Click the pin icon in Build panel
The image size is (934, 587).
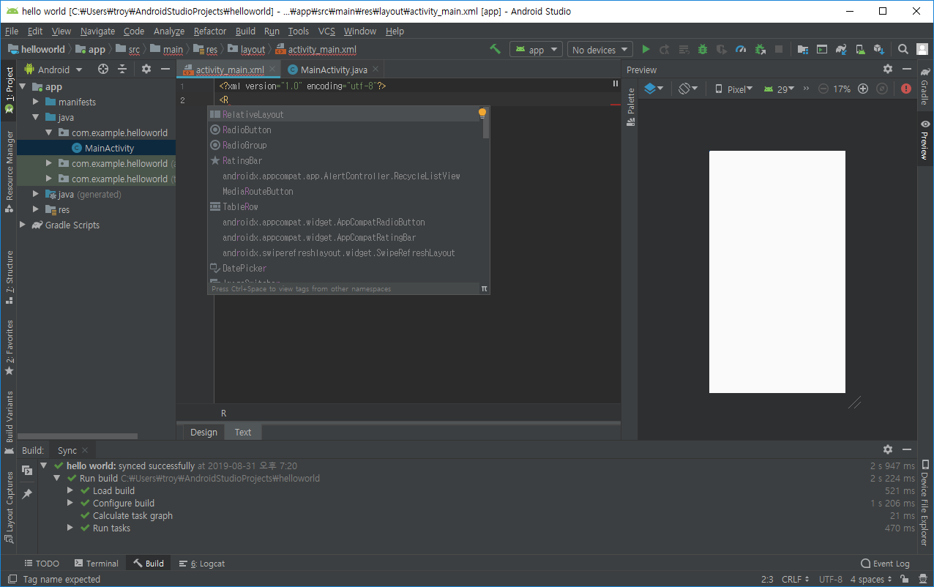pos(27,494)
